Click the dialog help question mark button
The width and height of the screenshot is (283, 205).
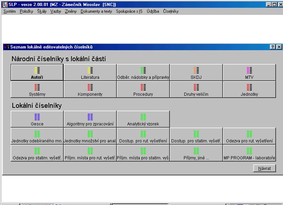click(273, 47)
